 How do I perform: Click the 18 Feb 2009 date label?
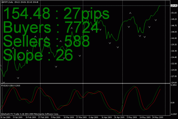click(x=31, y=117)
